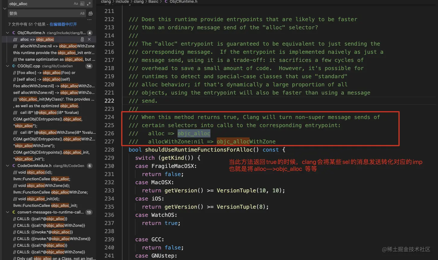The image size is (438, 260).
Task: Open result '// [Foo alloc] -> objc_alloc(Foo) or'
Action: (44, 73)
